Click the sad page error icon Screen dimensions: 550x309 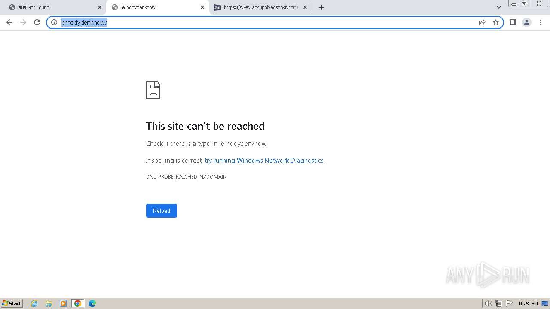tap(153, 90)
